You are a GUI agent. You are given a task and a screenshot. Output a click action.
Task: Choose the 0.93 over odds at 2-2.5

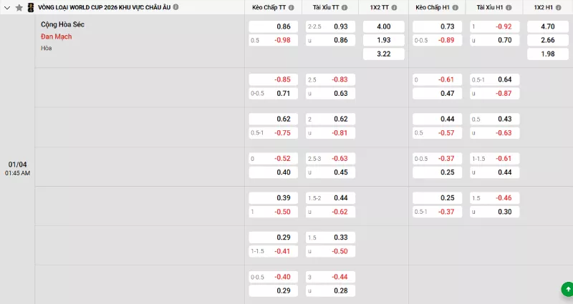pyautogui.click(x=330, y=26)
